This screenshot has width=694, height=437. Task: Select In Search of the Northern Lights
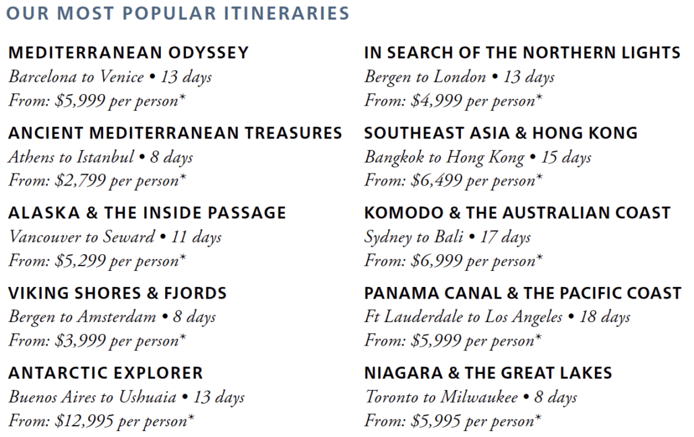point(522,53)
